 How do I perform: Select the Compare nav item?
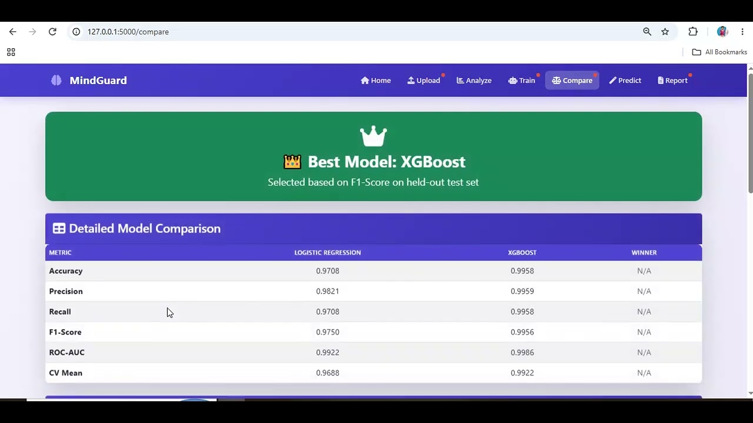tap(572, 80)
